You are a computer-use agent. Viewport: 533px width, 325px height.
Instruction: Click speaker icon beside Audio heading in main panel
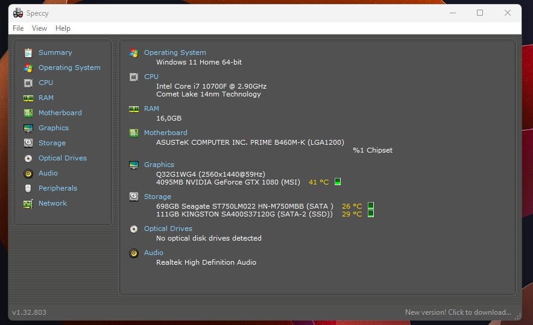tap(134, 253)
